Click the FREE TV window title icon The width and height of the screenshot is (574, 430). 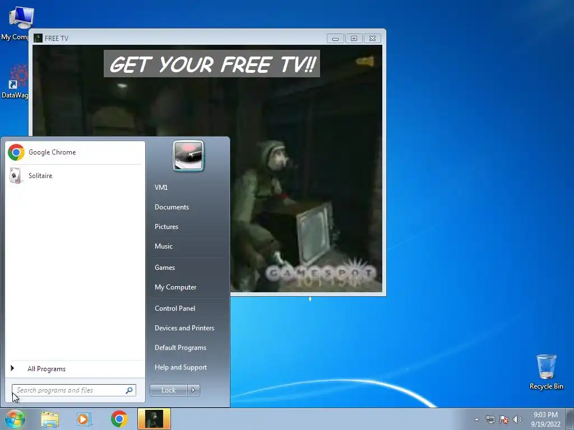point(38,38)
